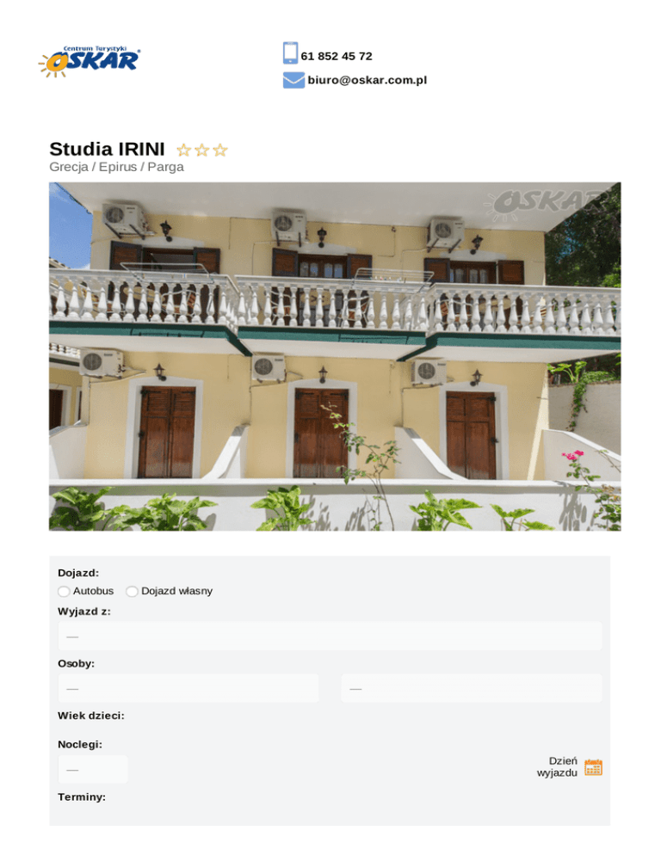661x855 pixels.
Task: Open the Wyjazd z dropdown
Action: [330, 636]
